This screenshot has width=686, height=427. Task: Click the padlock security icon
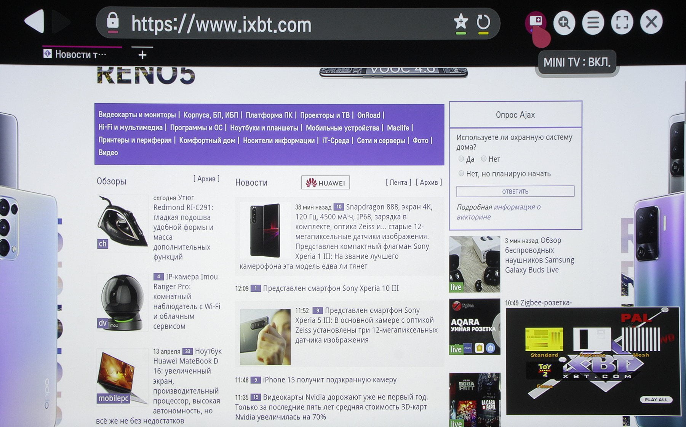(x=112, y=22)
